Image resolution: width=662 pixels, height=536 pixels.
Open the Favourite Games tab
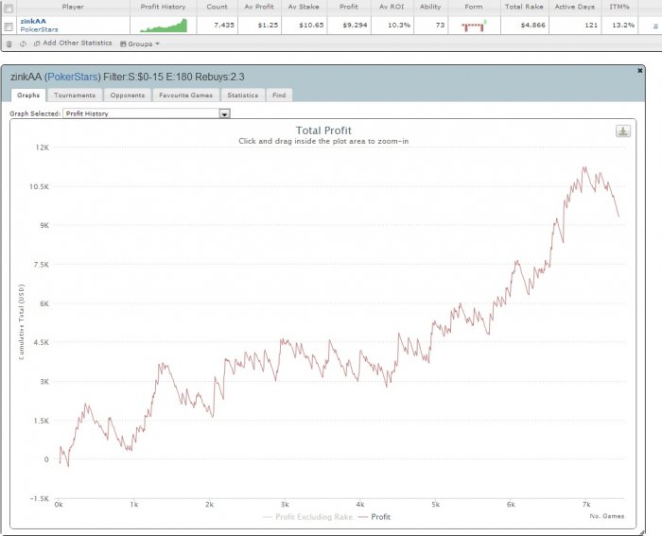pos(185,95)
